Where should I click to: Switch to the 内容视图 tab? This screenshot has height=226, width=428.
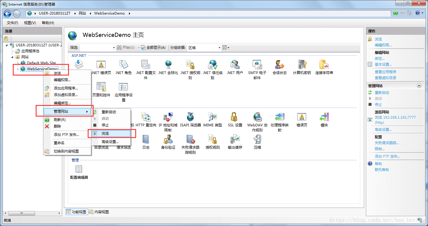click(99, 212)
